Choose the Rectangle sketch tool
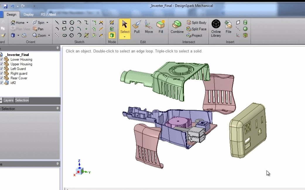The height and width of the screenshot is (190, 305). point(64,22)
